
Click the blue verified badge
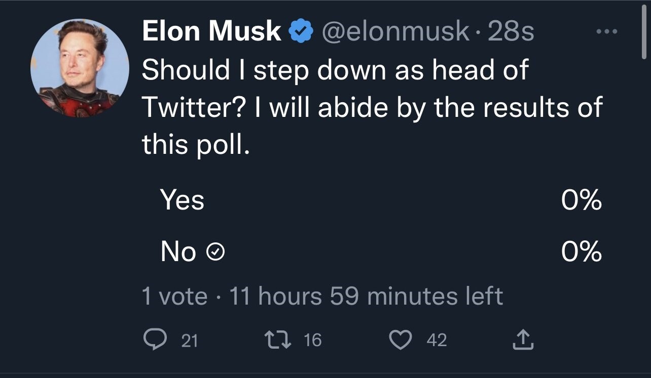pyautogui.click(x=301, y=33)
